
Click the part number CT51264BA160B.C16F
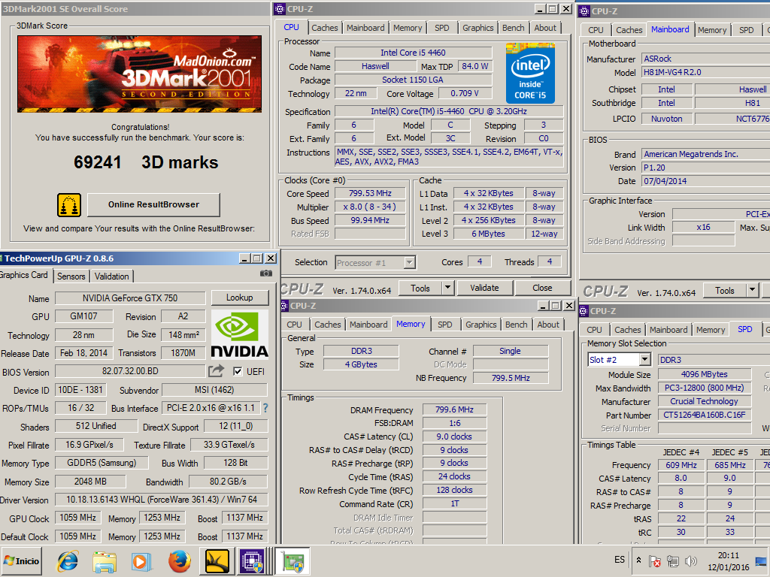point(704,415)
